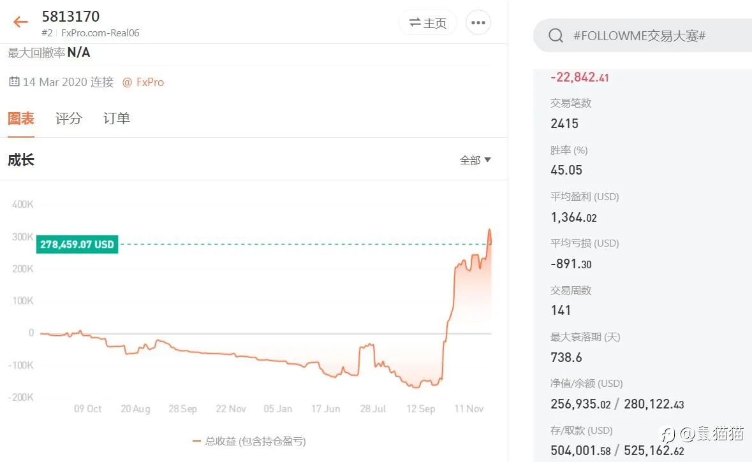Click the FxPro.com-Real06 server name

[100, 32]
